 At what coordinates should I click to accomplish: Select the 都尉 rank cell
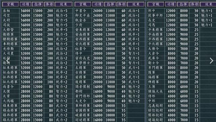pos(79,92)
